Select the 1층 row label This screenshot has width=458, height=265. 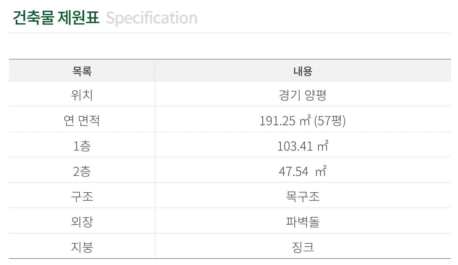(82, 146)
